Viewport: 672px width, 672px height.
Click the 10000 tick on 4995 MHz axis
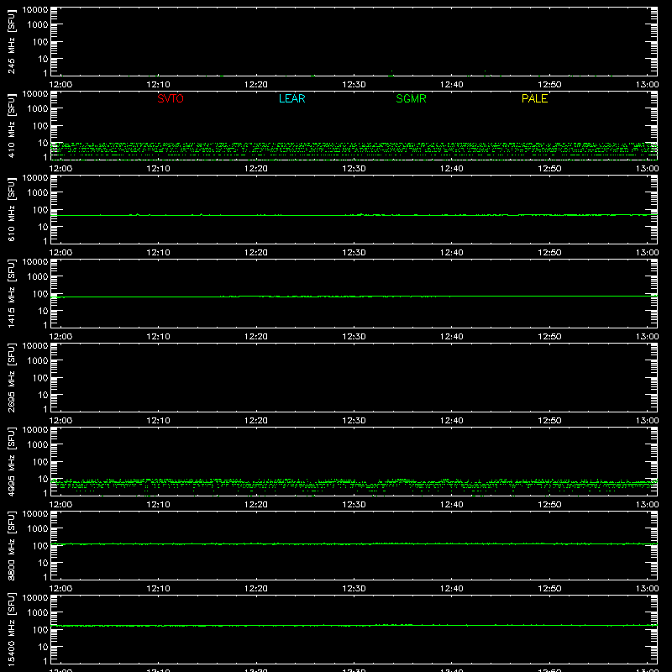point(35,430)
